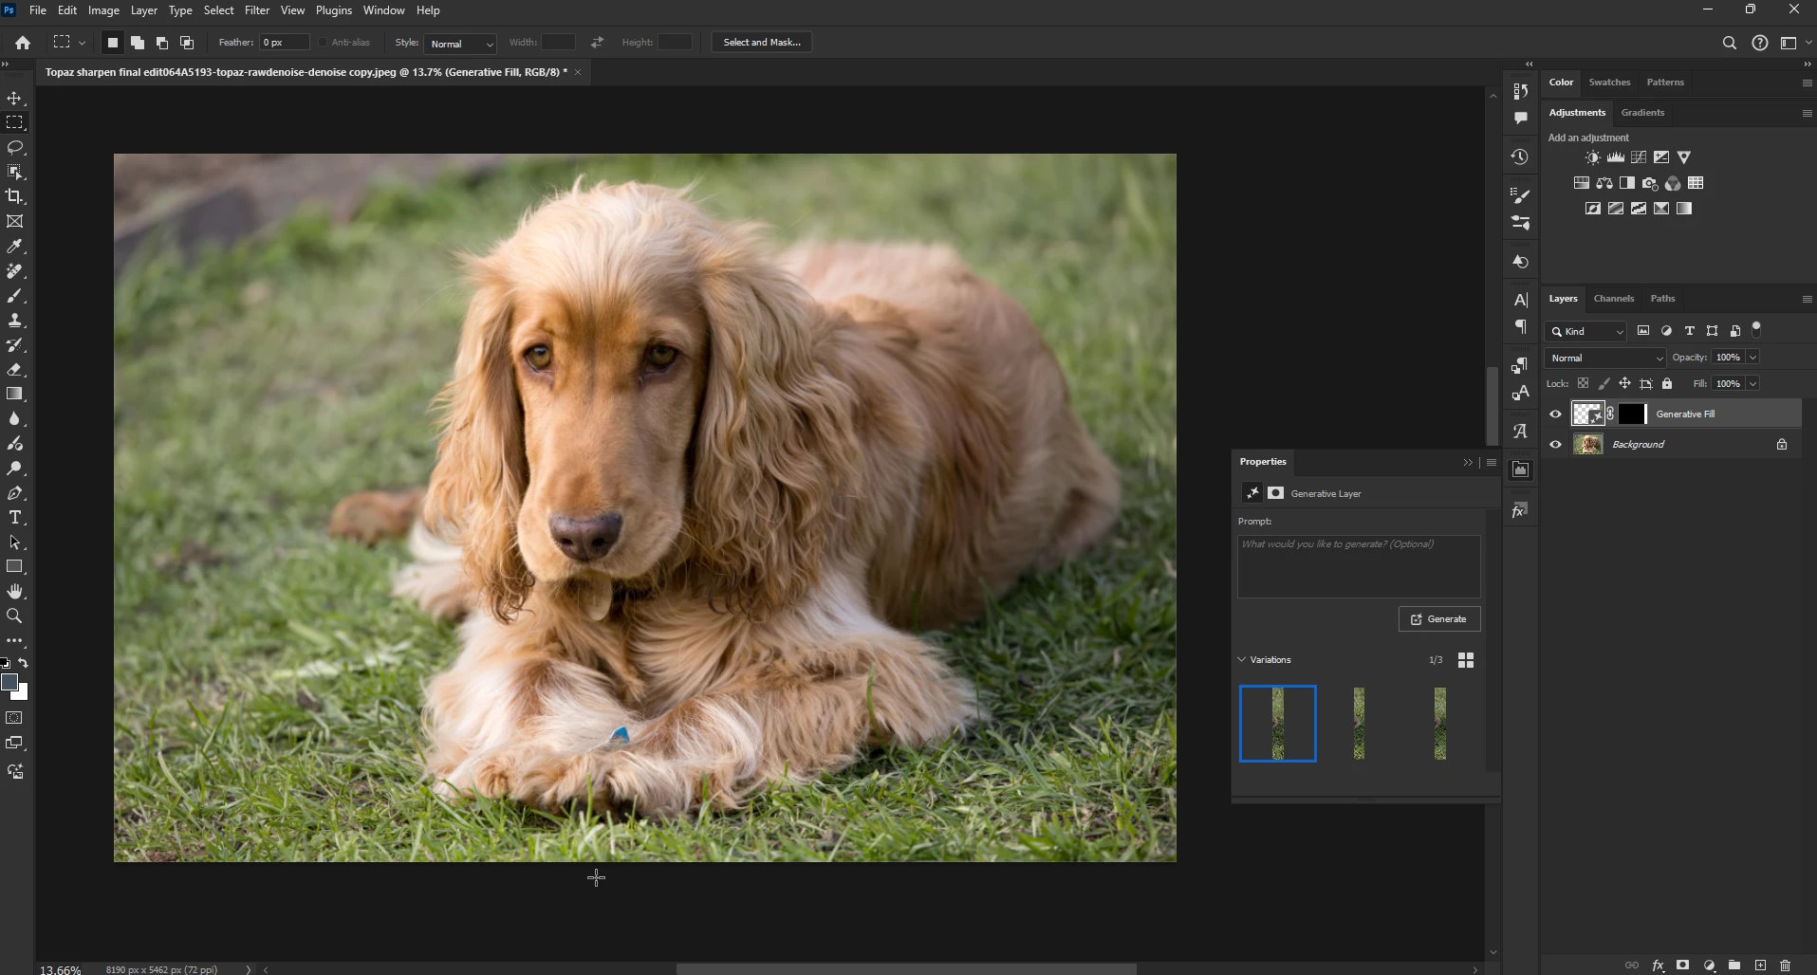Select the Hand tool
Screen dimensions: 1817x975
(14, 591)
